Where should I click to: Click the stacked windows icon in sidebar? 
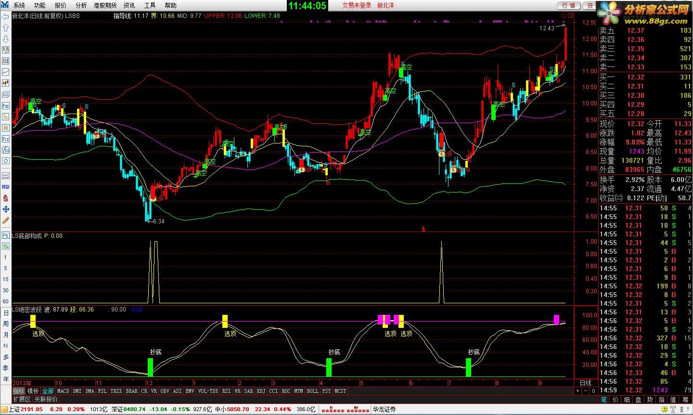pos(6,94)
